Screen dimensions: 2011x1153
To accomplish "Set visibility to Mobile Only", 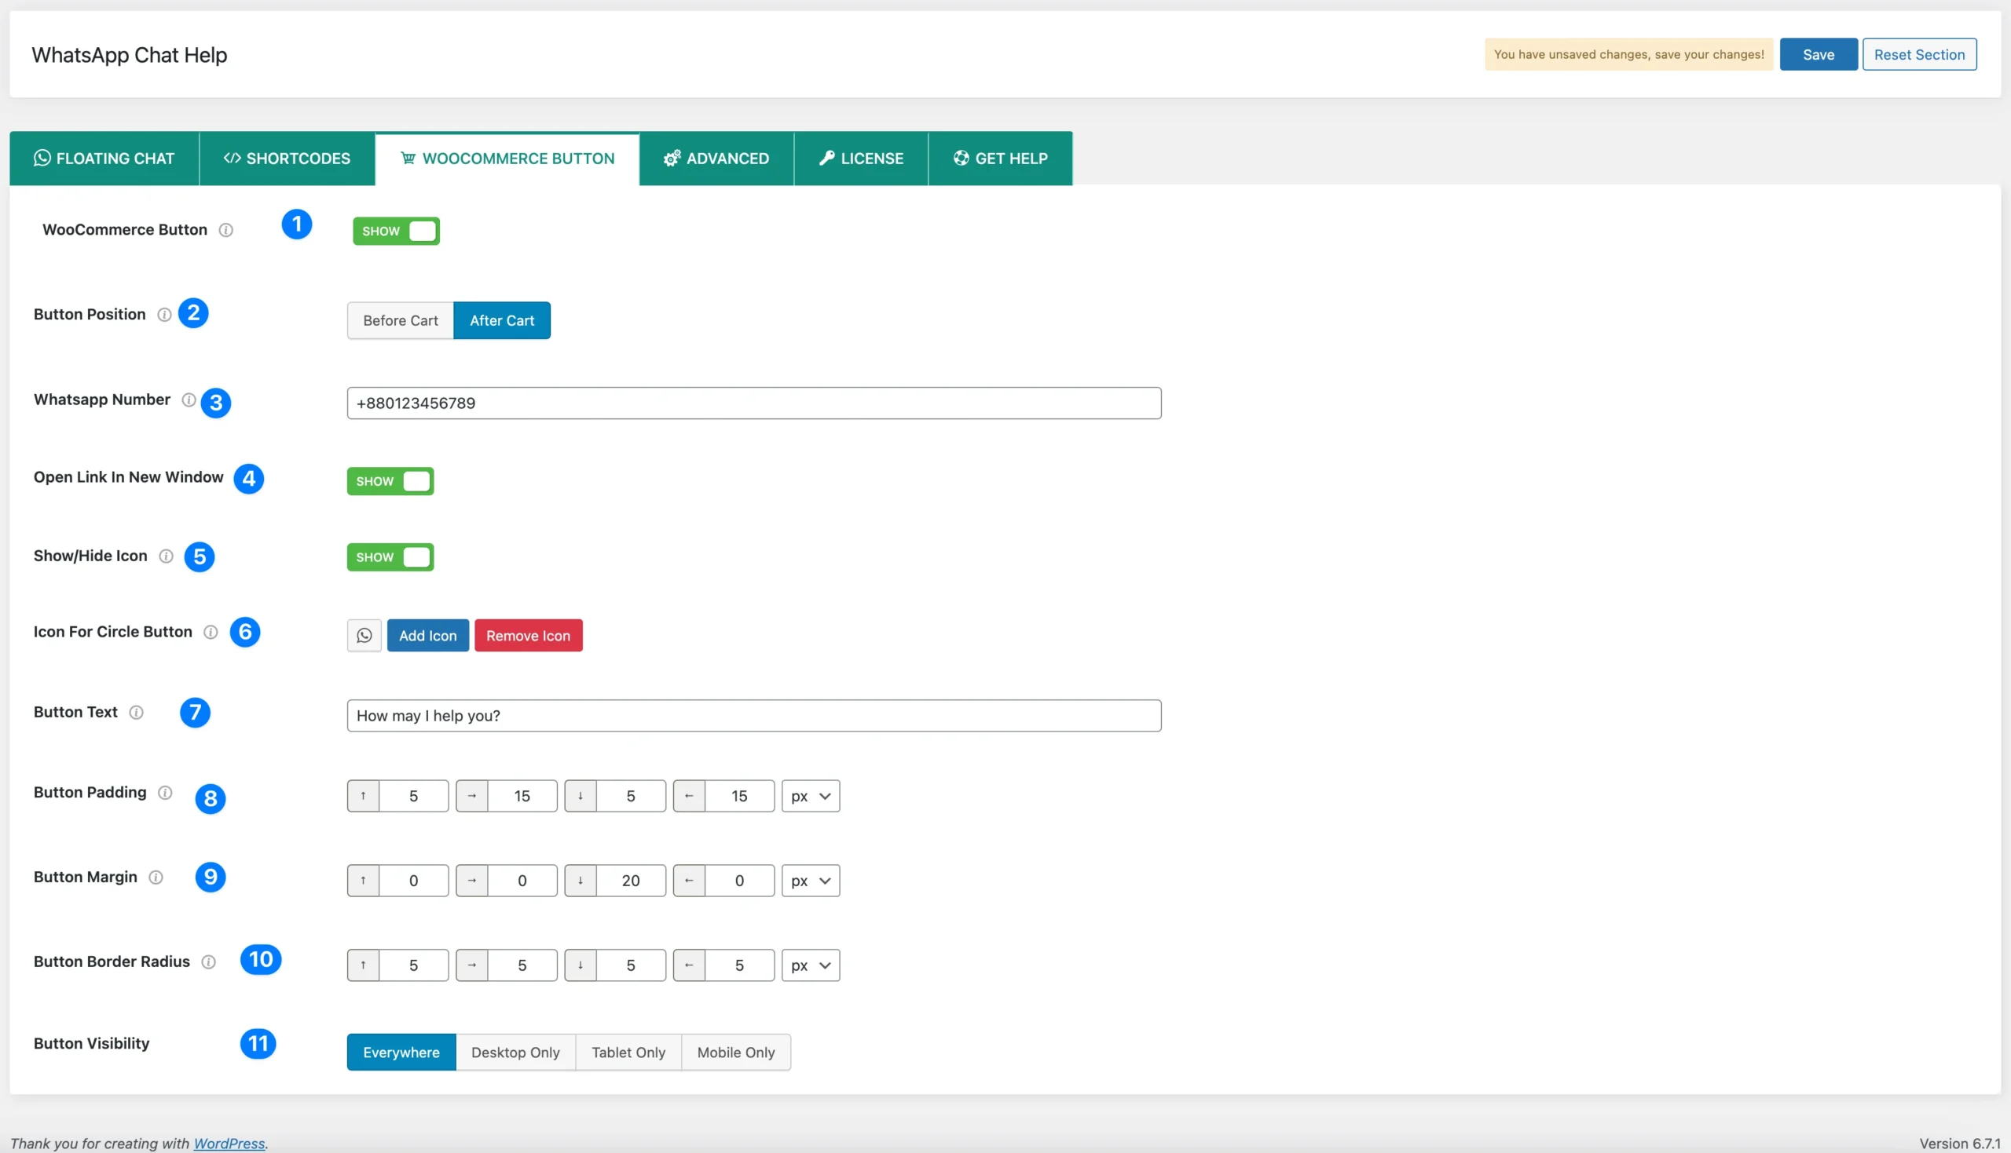I will coord(736,1053).
